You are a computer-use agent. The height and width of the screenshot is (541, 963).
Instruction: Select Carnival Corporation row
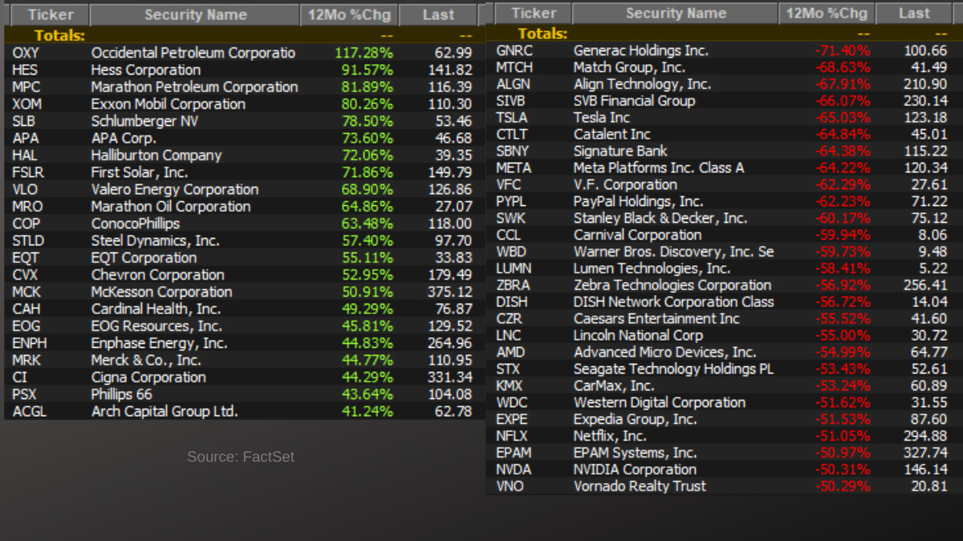pos(724,235)
